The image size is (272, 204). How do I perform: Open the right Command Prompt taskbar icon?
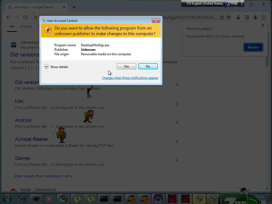(x=117, y=199)
